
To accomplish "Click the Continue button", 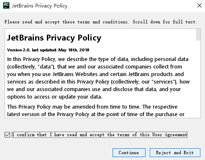I will 129,152.
